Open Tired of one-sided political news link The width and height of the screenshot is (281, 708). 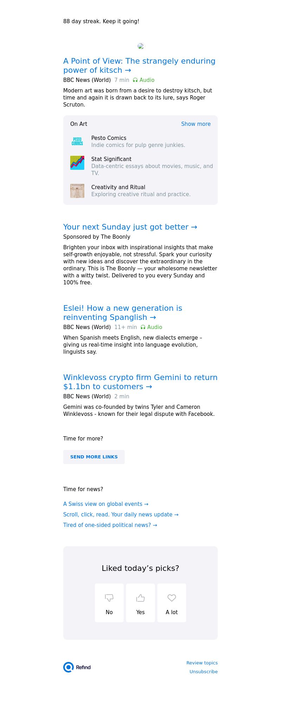coord(110,525)
